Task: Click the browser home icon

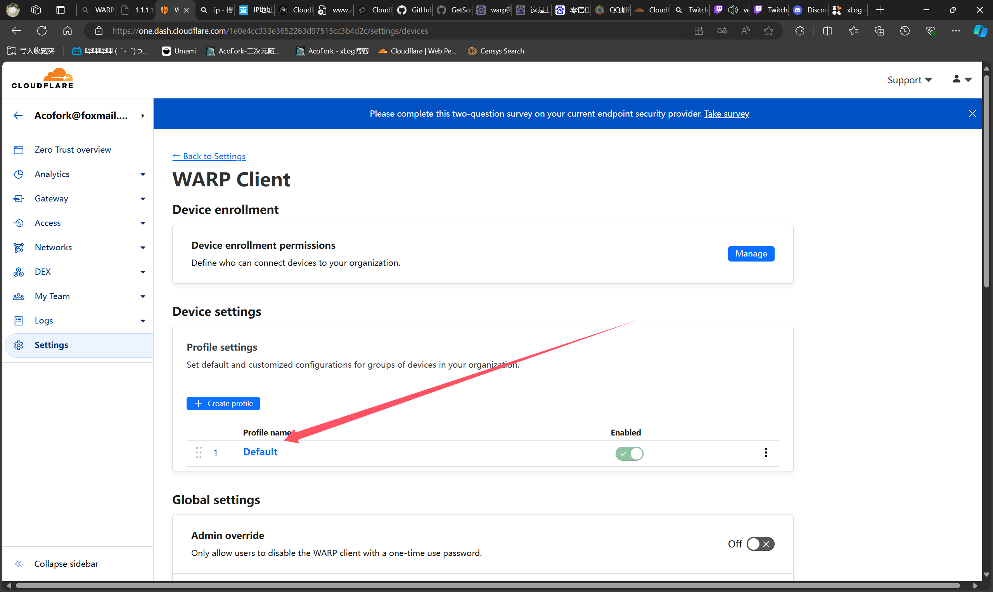Action: [67, 31]
